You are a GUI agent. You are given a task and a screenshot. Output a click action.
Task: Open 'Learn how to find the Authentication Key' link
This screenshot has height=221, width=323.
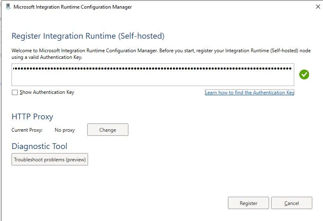tap(249, 93)
